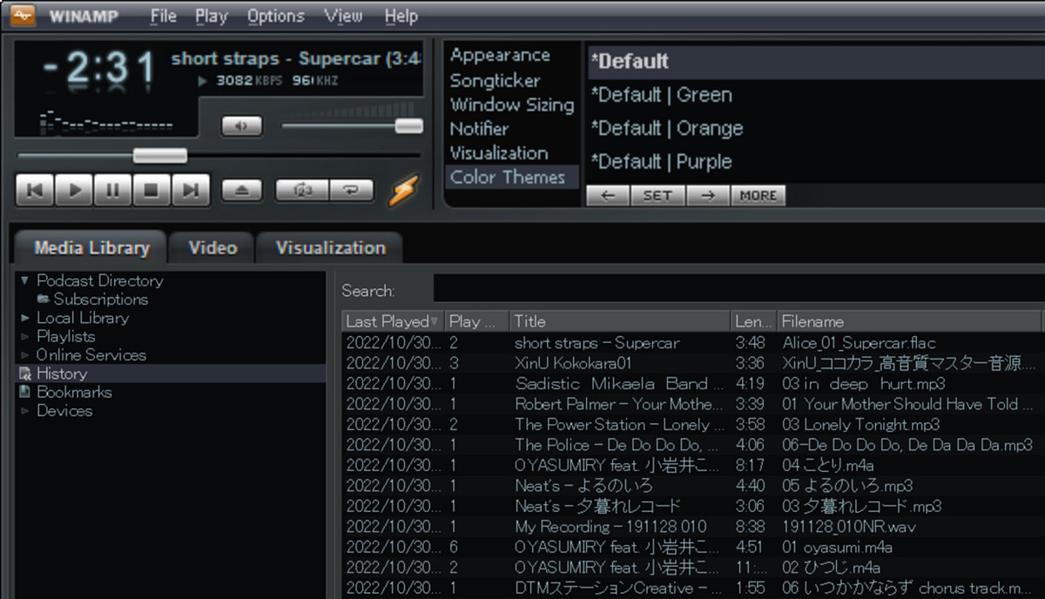Click the scrolling song title ticker
The width and height of the screenshot is (1045, 599).
click(x=296, y=59)
